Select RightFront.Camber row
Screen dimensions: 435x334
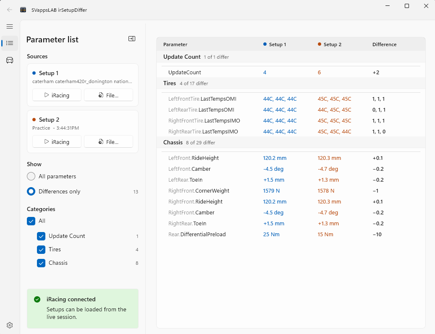coord(291,213)
